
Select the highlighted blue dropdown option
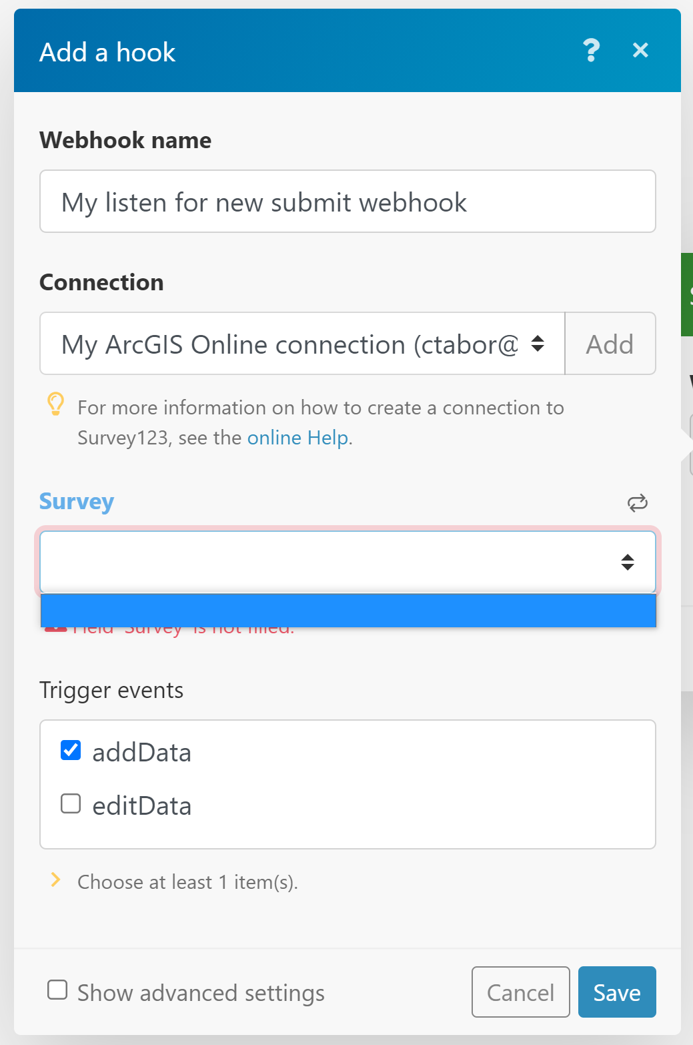(348, 611)
